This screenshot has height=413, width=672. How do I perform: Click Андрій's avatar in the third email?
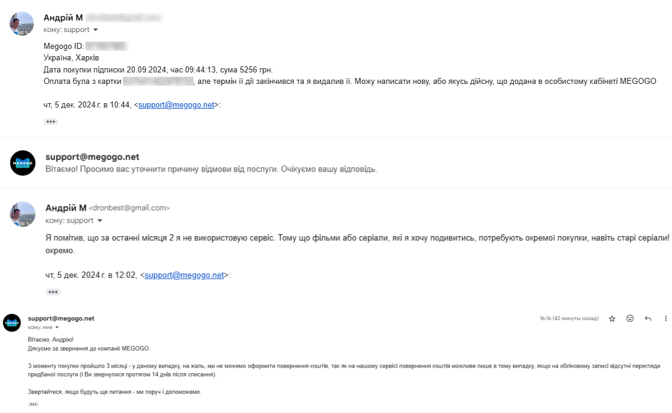tap(23, 214)
